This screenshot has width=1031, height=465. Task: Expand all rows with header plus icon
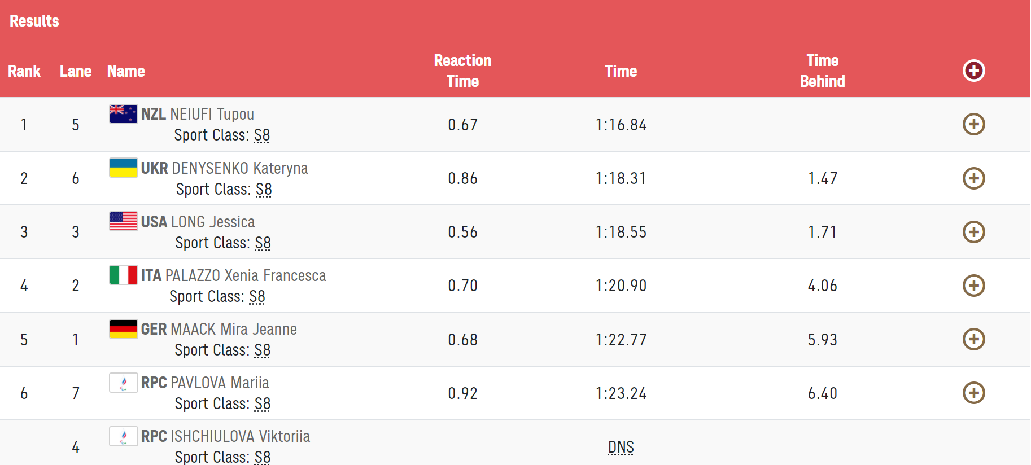tap(973, 71)
